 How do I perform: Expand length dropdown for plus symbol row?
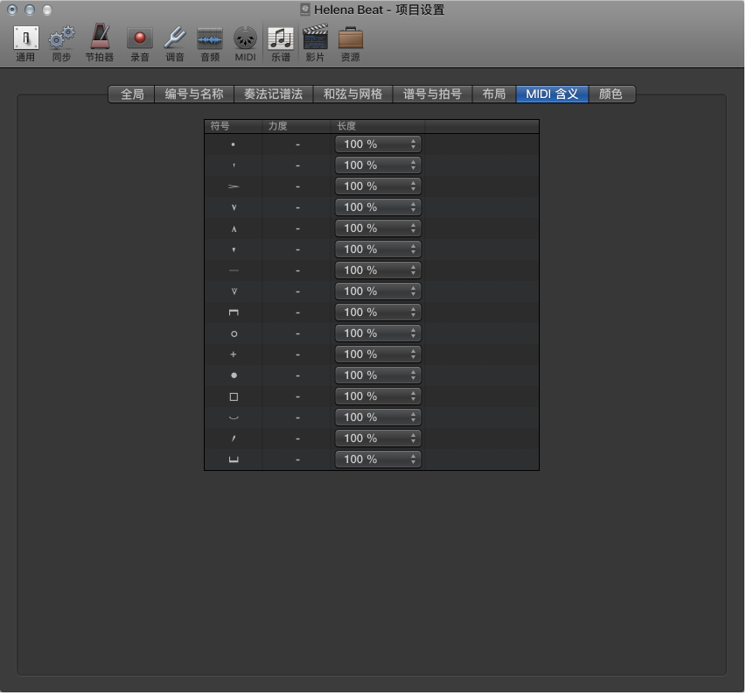click(378, 355)
